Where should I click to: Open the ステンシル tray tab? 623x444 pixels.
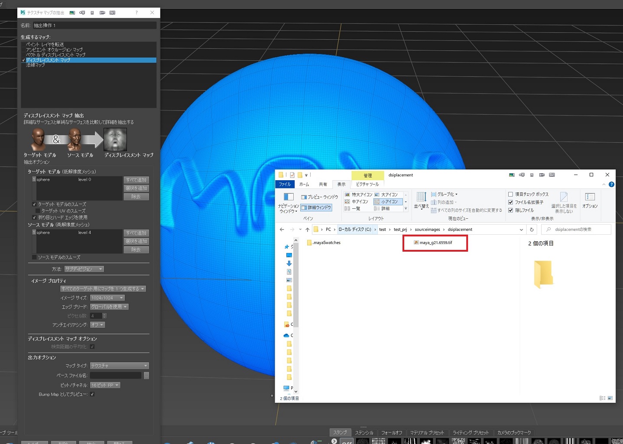[x=364, y=432]
